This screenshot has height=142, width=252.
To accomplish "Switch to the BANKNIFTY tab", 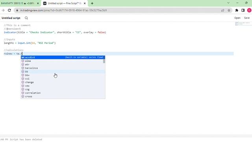I will [18, 3].
